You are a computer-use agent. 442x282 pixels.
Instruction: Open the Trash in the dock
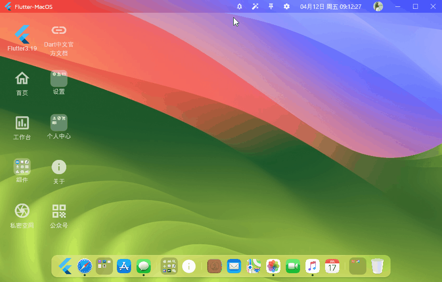pyautogui.click(x=378, y=266)
